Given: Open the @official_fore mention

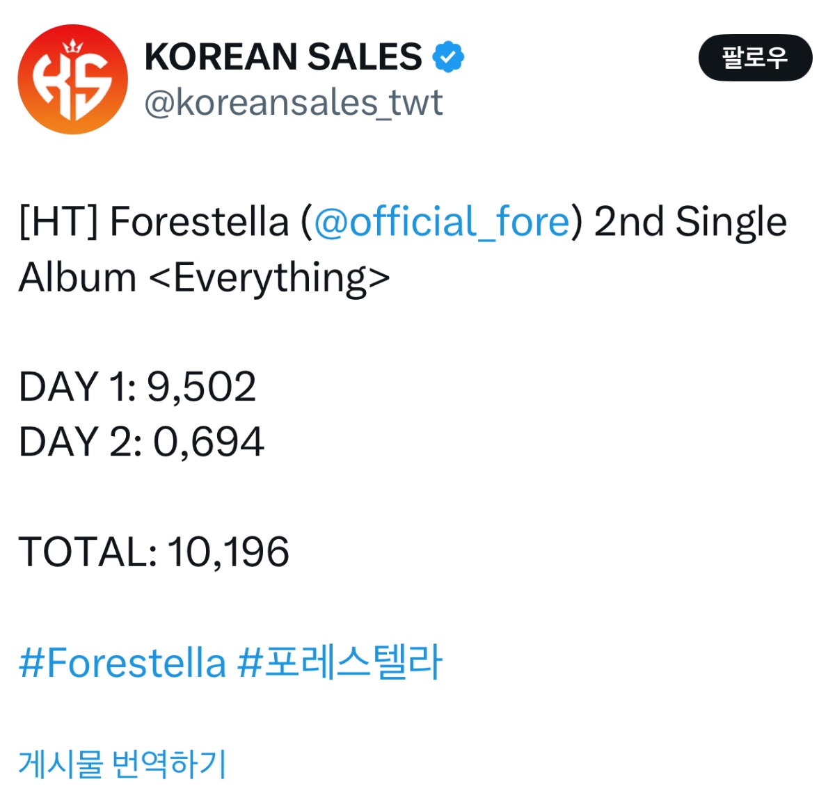Looking at the screenshot, I should click(x=442, y=222).
